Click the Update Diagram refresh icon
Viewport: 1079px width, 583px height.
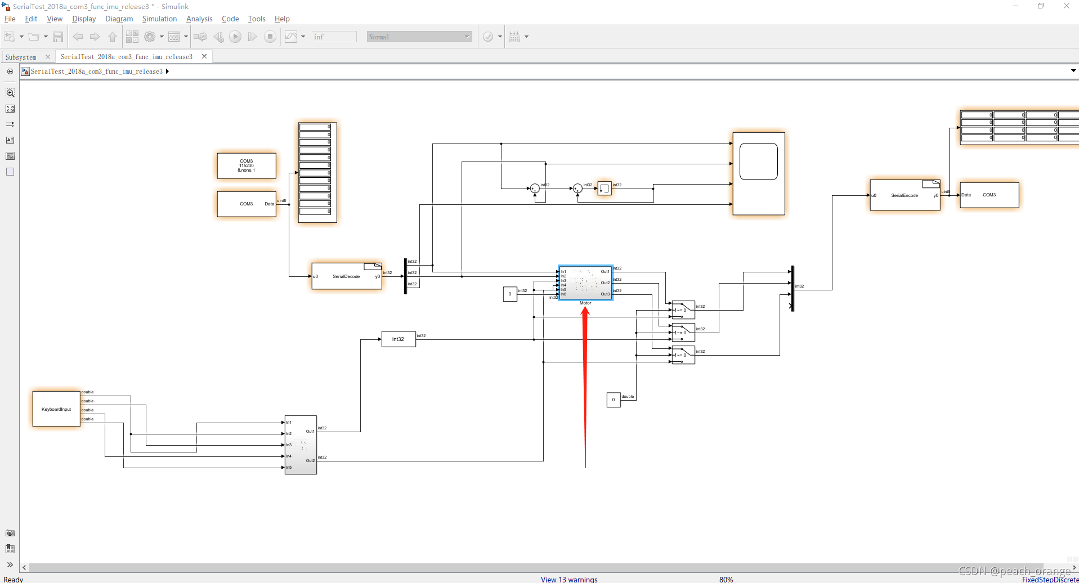200,37
